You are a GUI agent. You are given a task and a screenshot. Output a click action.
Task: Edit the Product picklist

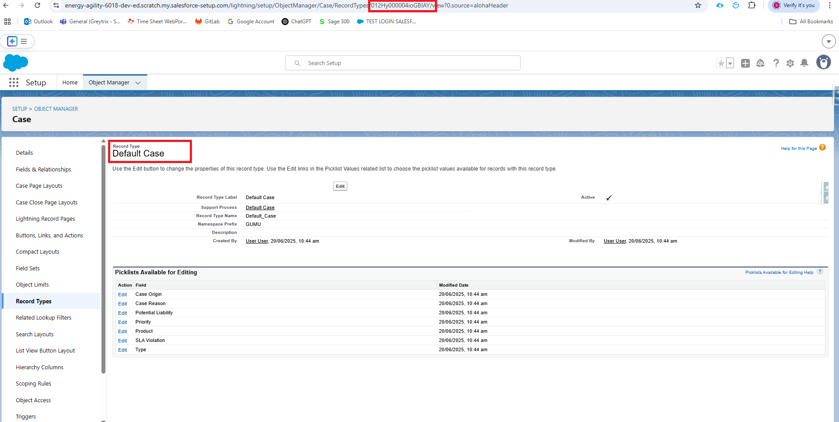point(123,331)
